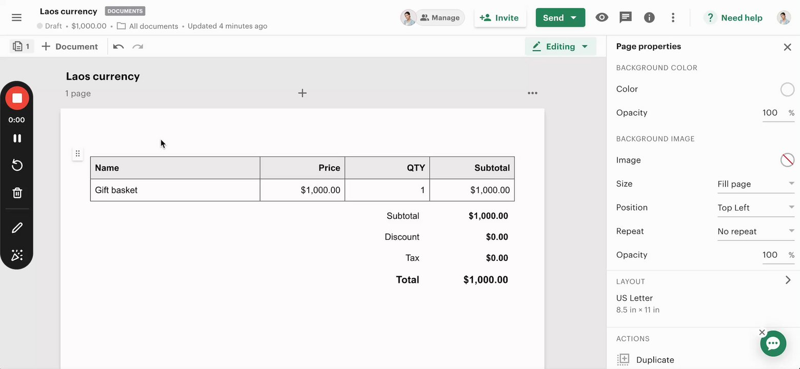Open the Position dropdown showing Top Left
The image size is (800, 369).
click(755, 208)
